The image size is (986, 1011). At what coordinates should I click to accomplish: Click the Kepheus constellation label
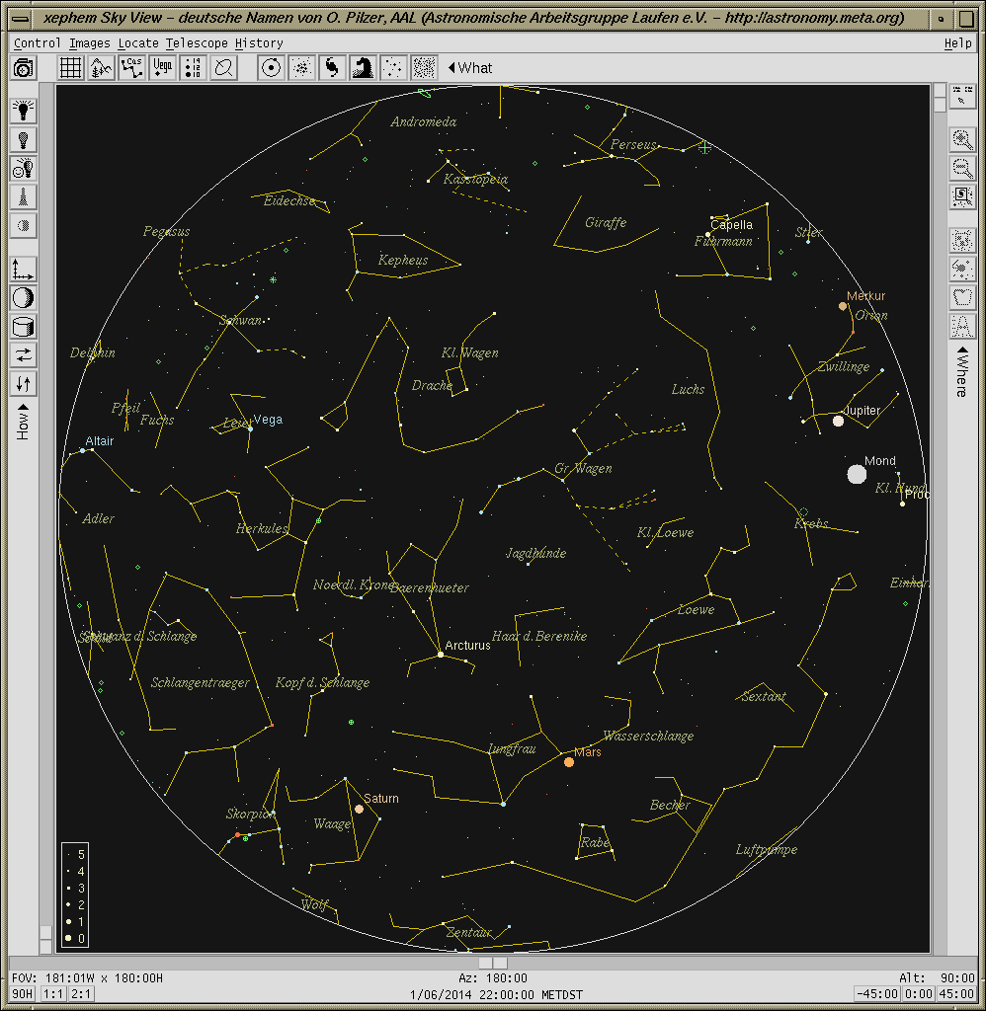403,260
